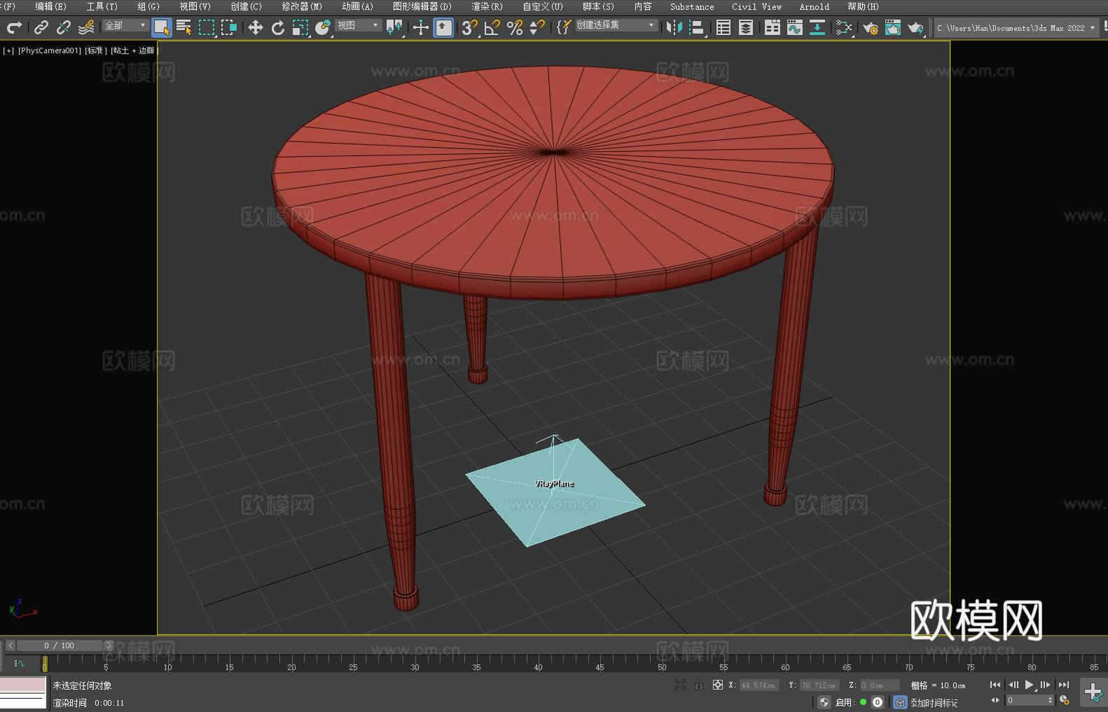Open the 渲染(R) menu
Viewport: 1108px width, 712px height.
click(487, 6)
